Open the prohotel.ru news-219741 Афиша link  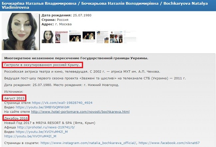46,127
